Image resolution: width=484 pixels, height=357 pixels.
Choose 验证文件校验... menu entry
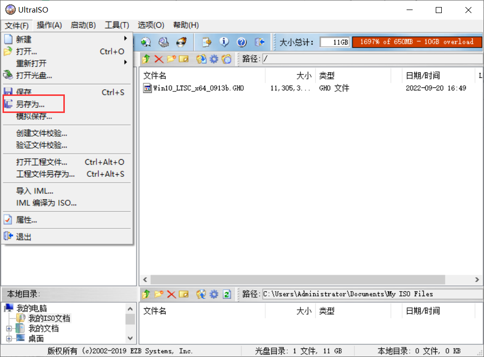point(67,145)
